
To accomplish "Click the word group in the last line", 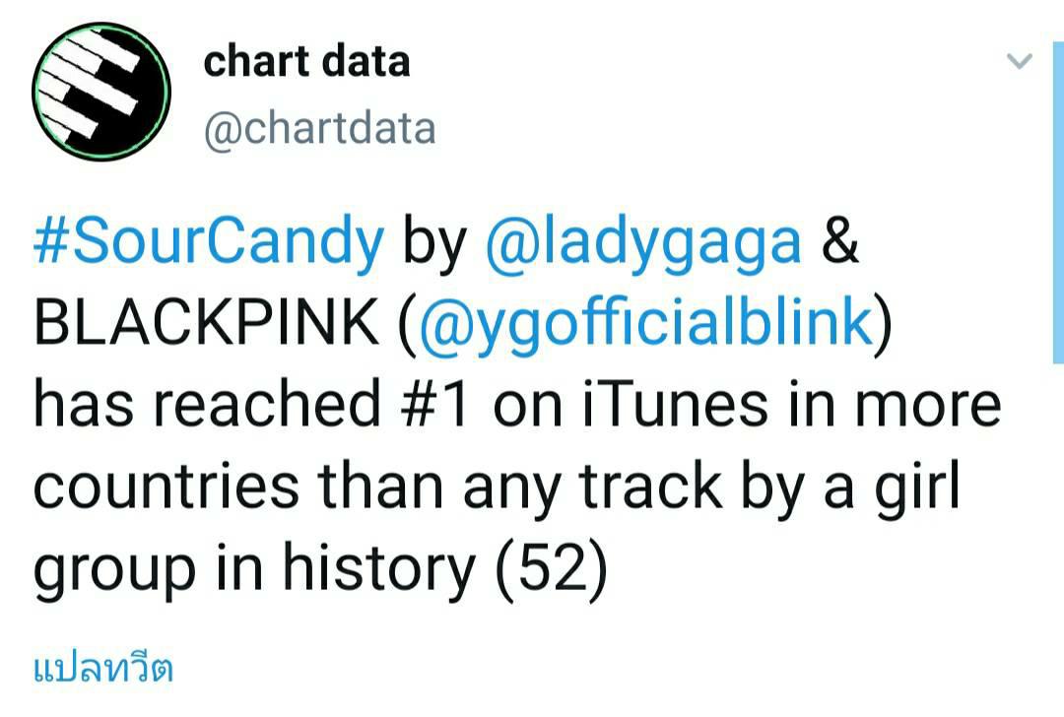I will [114, 568].
